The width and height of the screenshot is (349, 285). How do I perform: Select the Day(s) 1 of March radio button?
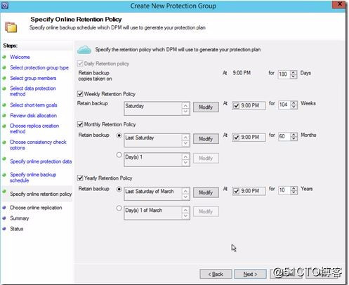pyautogui.click(x=119, y=208)
